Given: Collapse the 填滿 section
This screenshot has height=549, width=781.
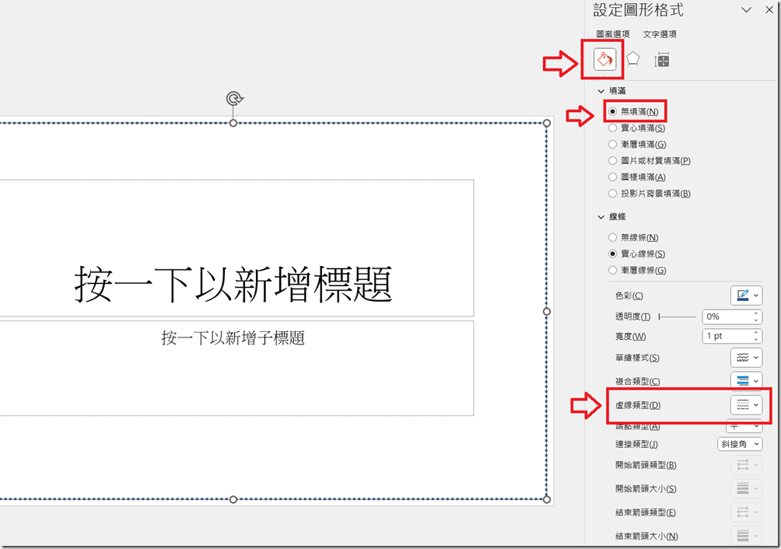Looking at the screenshot, I should pyautogui.click(x=601, y=91).
